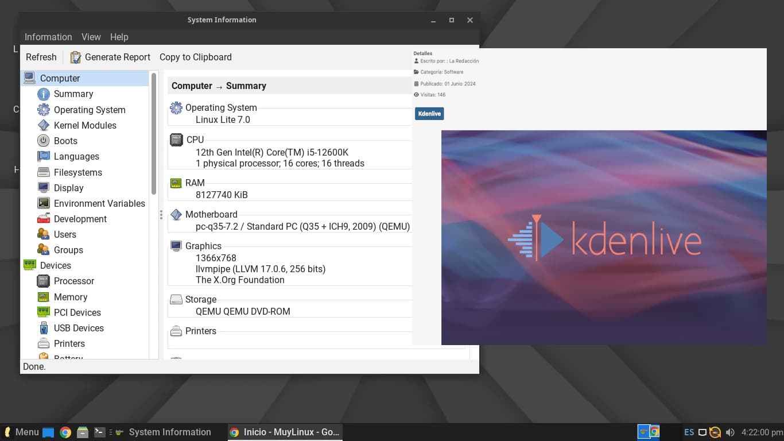Viewport: 784px width, 441px height.
Task: Open the Users sidebar entry
Action: coord(65,234)
